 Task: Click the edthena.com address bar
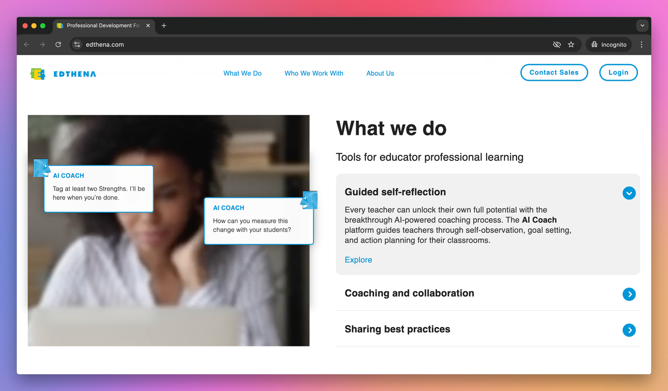[x=312, y=45]
